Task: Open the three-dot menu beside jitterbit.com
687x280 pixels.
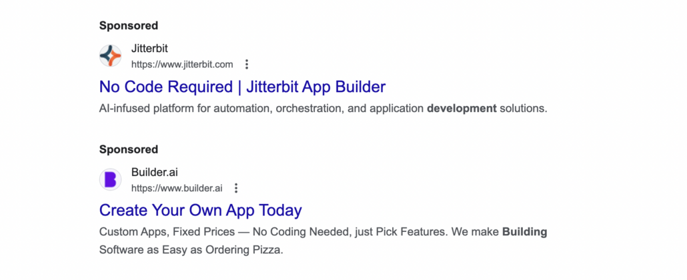Action: (x=247, y=65)
